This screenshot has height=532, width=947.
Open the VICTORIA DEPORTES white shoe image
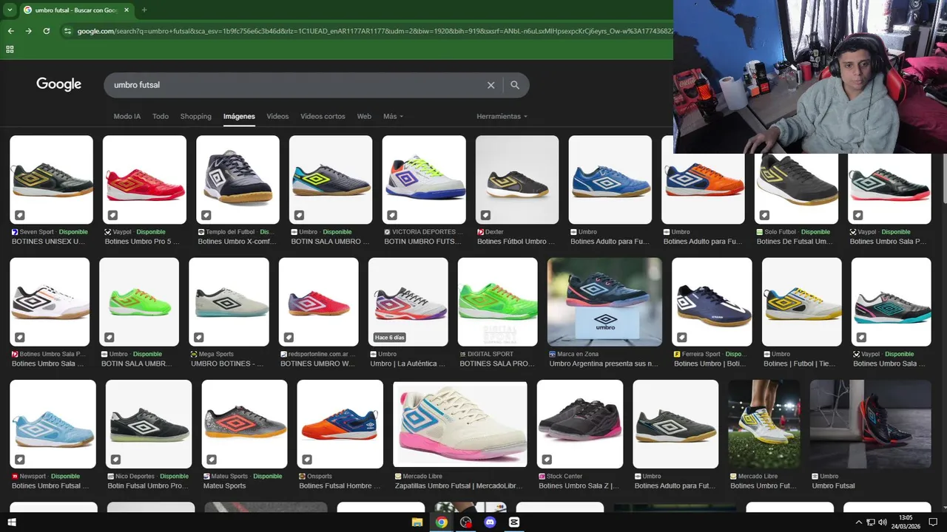(424, 180)
